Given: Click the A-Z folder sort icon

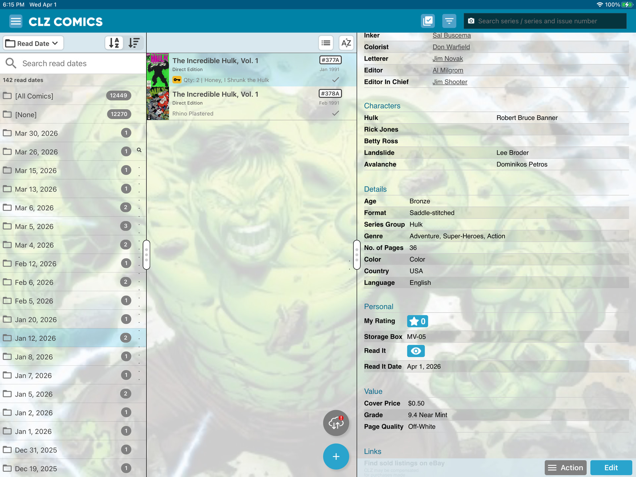Looking at the screenshot, I should [x=114, y=43].
